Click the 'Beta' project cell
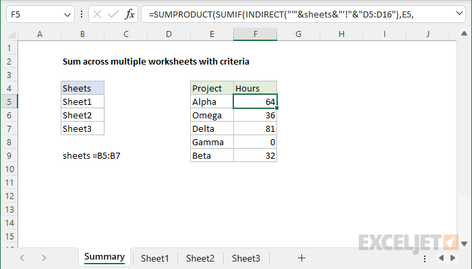 (212, 155)
